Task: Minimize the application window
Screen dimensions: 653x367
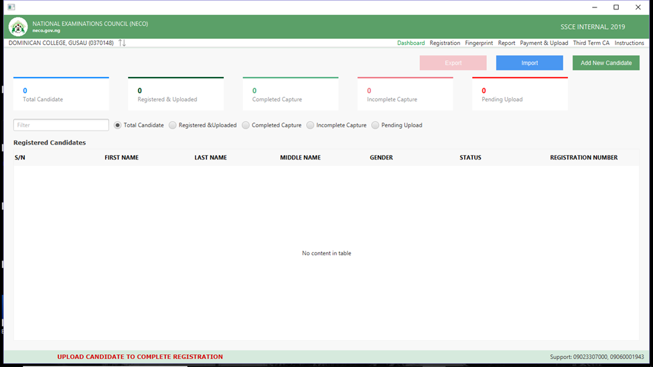Action: click(x=594, y=7)
